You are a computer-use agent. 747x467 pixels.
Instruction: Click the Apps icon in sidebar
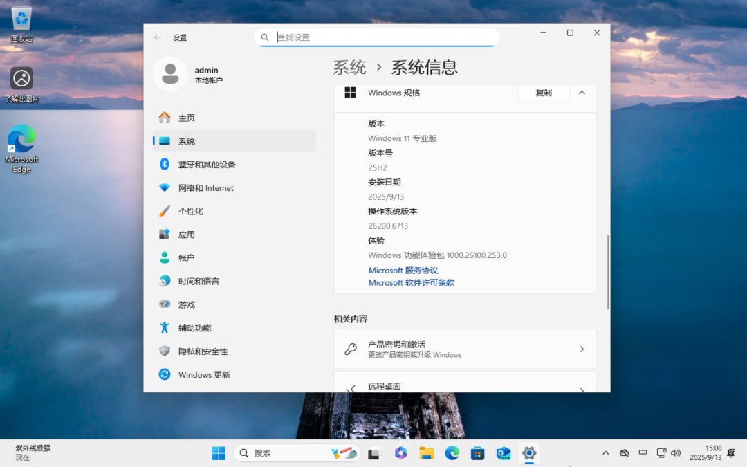165,235
